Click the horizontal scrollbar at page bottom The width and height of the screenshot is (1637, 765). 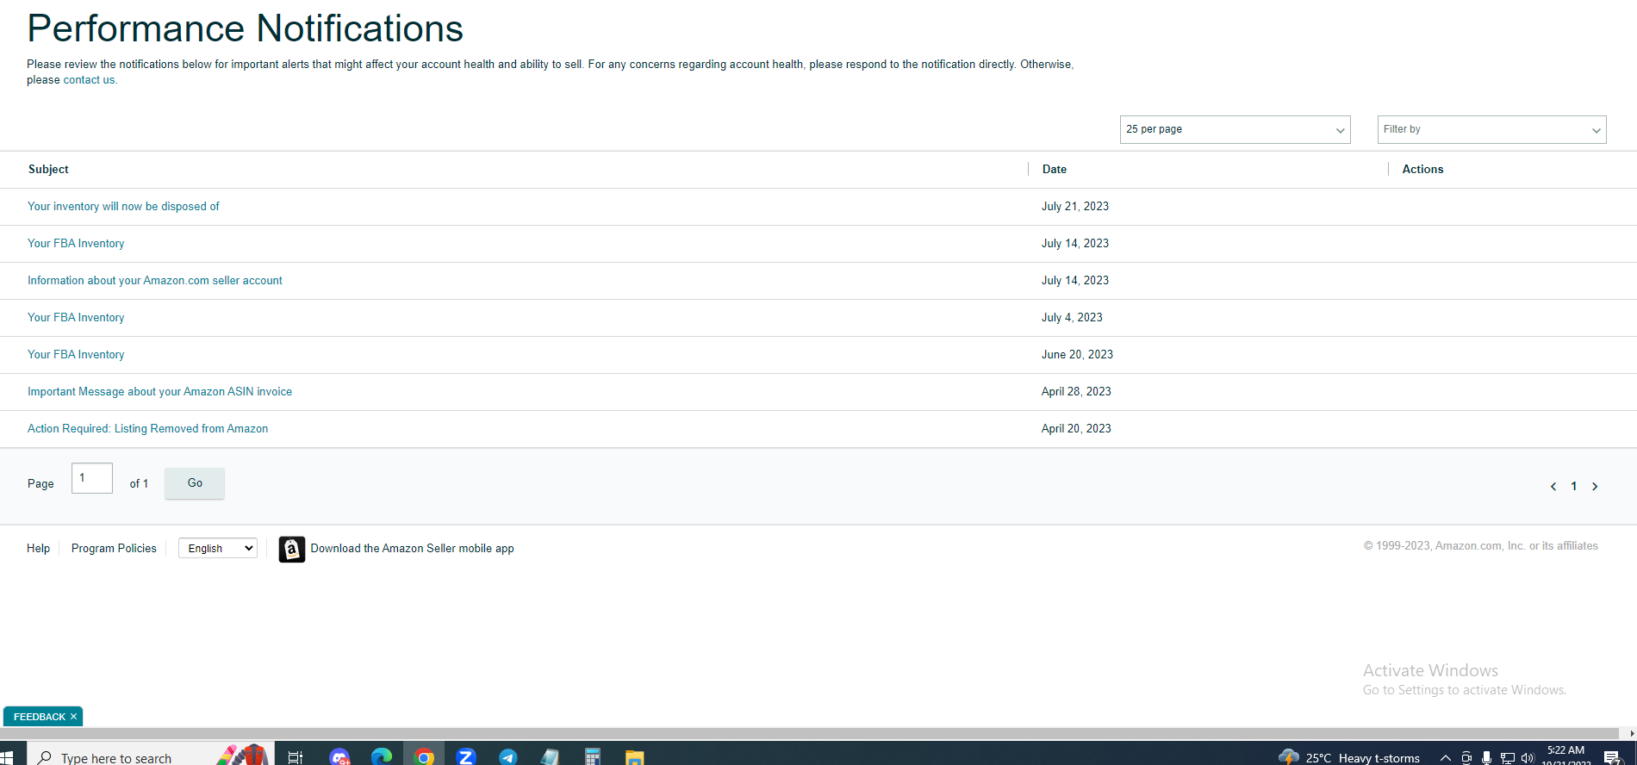tap(810, 734)
